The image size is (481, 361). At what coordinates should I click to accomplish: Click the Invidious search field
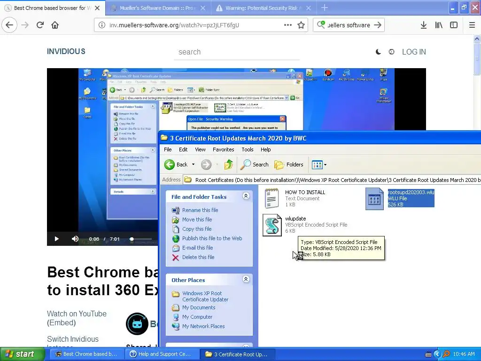tap(237, 52)
